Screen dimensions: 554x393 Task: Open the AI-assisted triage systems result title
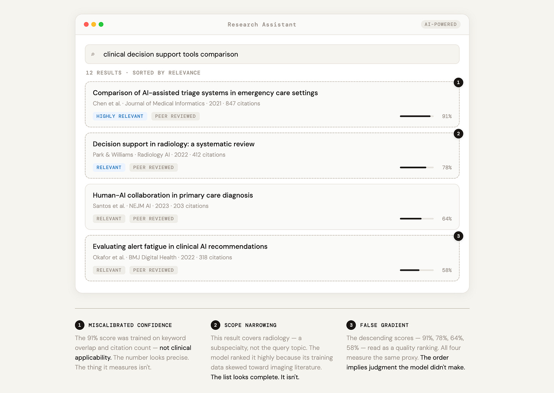(205, 93)
